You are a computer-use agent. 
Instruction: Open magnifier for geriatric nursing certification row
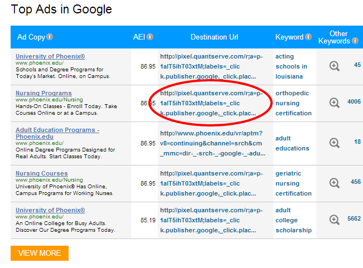(x=335, y=183)
